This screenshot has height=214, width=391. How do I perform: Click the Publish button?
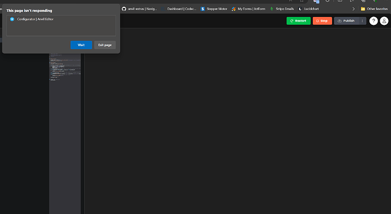[346, 21]
